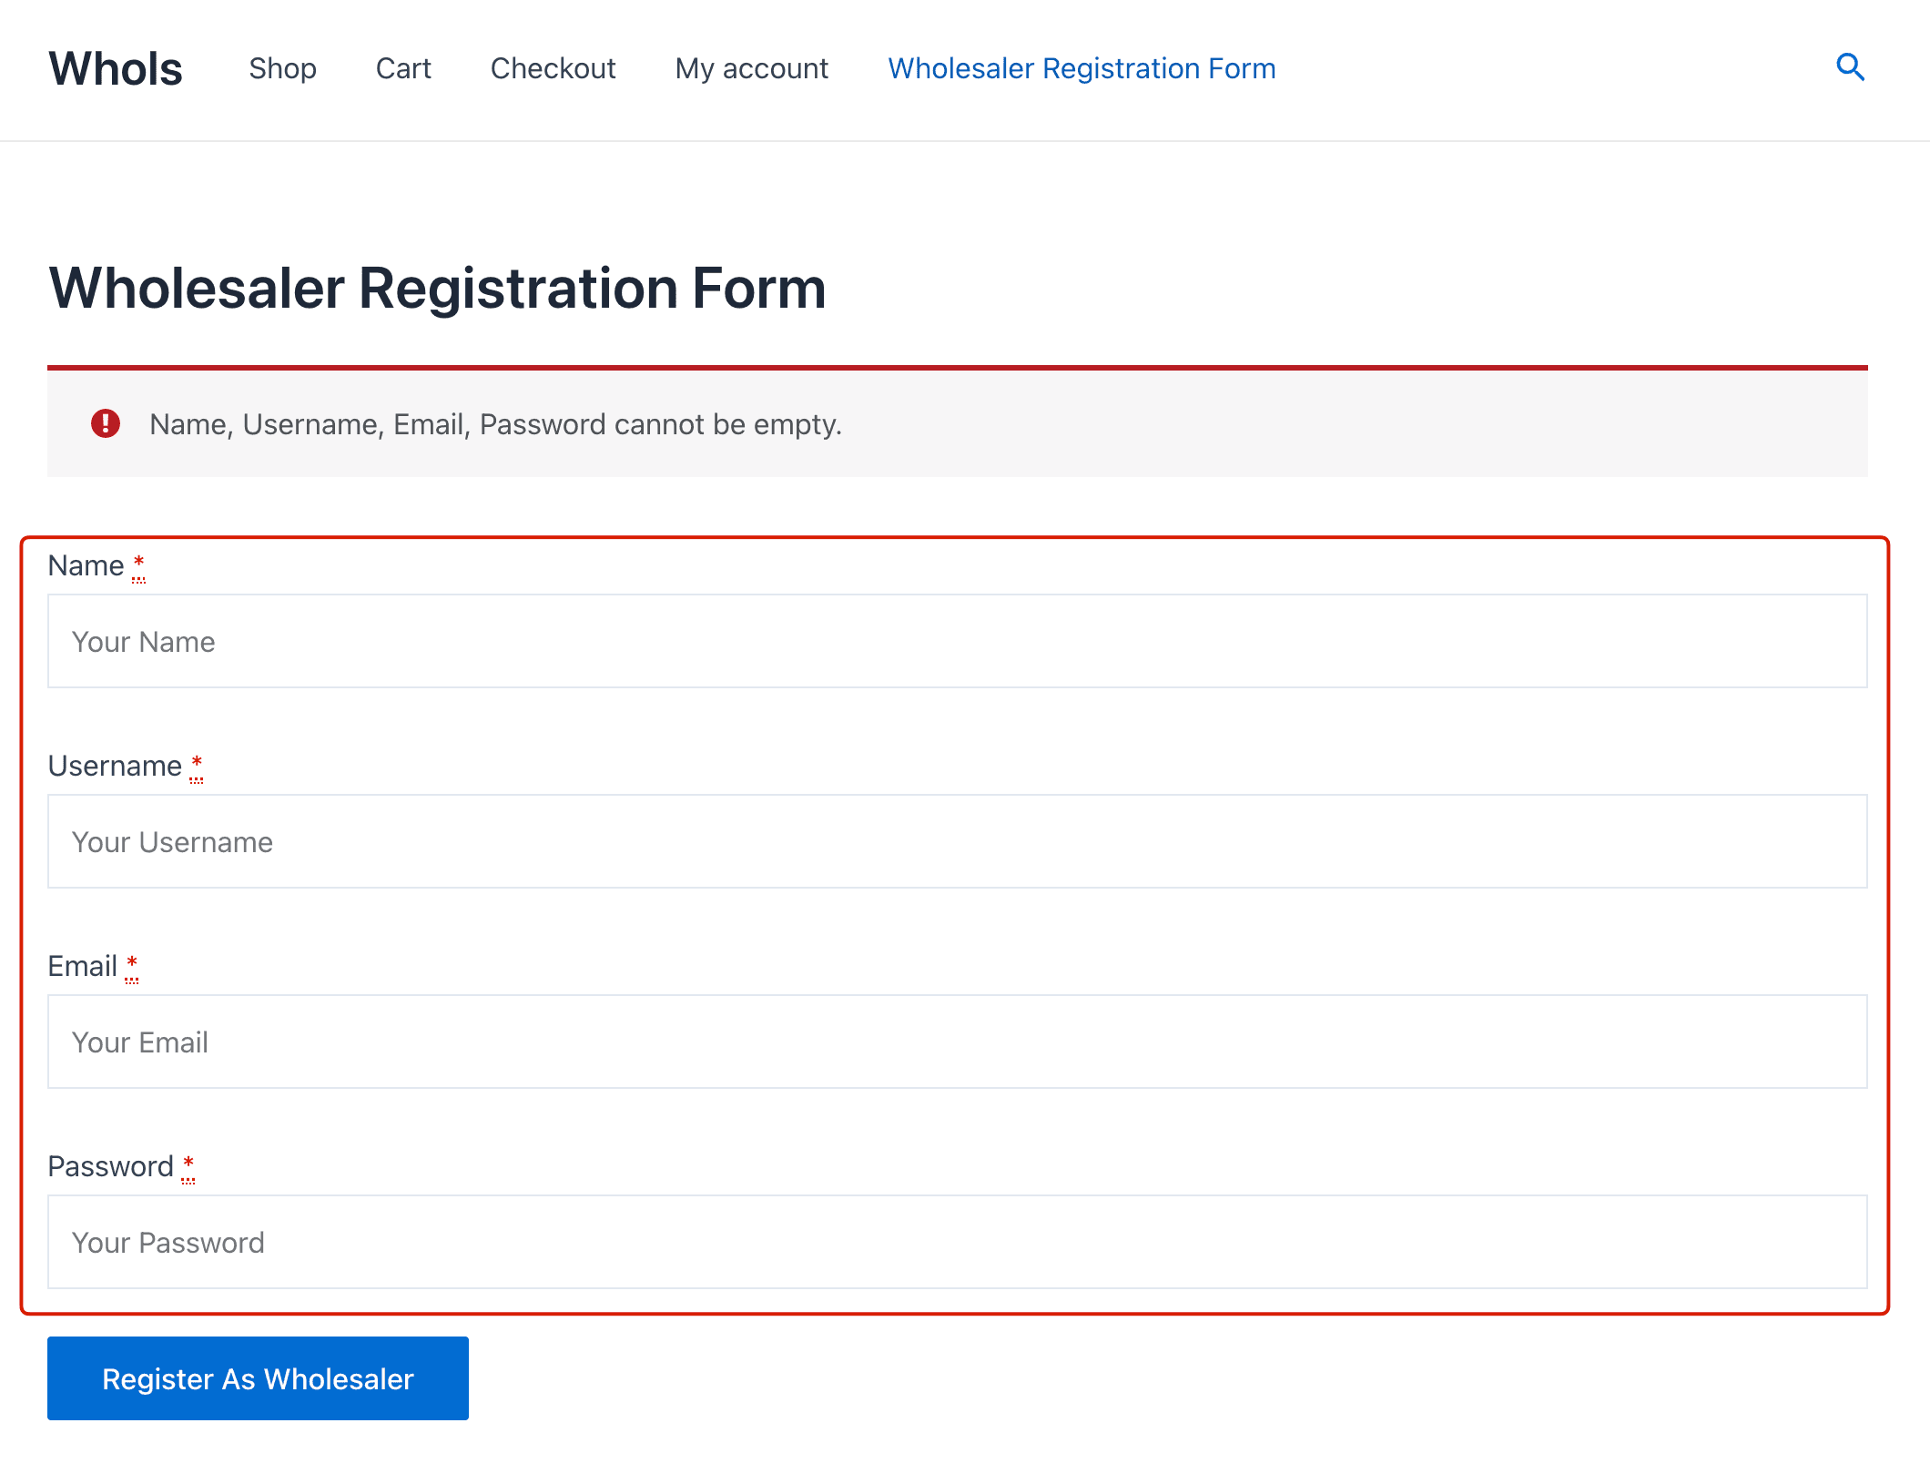Go to the Whols site title

click(116, 68)
